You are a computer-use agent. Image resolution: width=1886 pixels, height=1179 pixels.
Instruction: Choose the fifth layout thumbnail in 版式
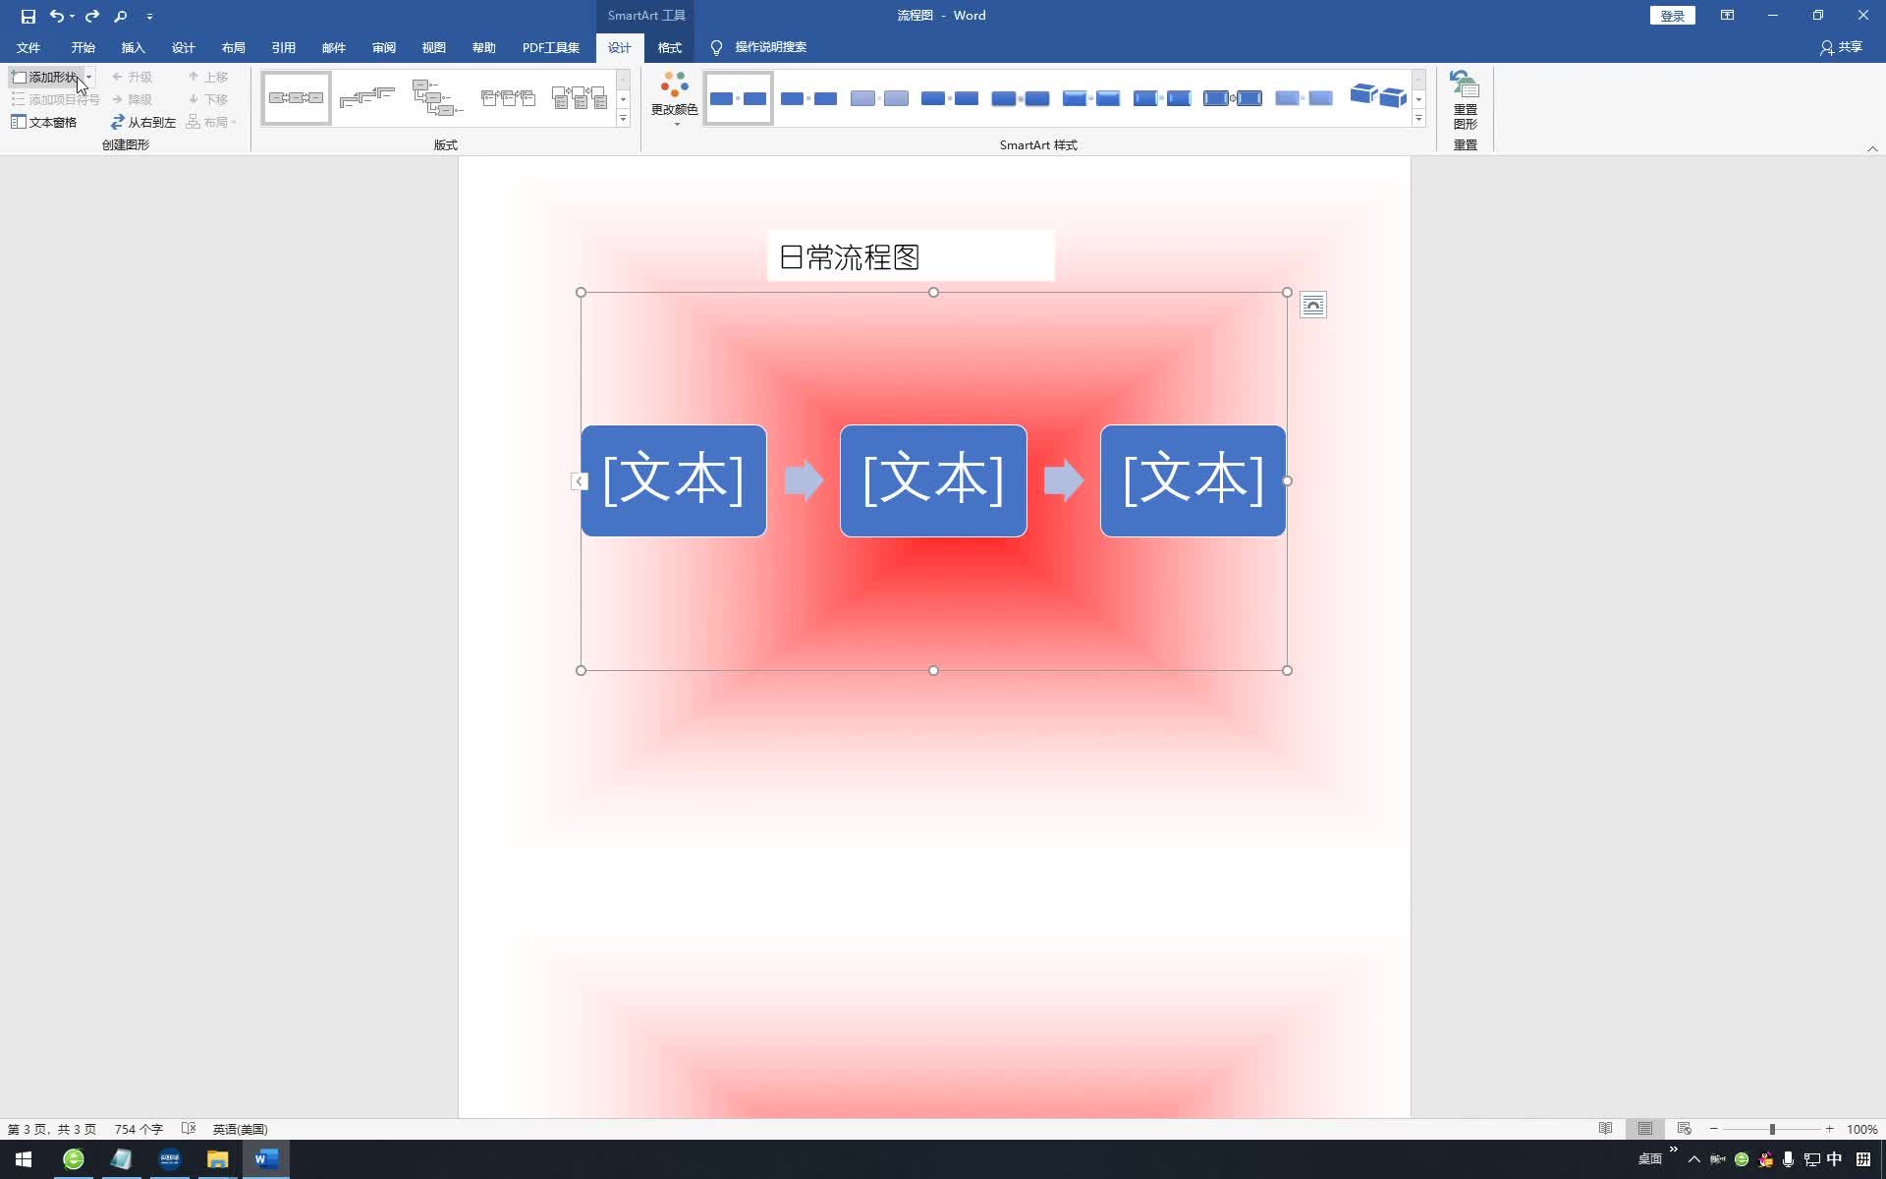tap(580, 98)
